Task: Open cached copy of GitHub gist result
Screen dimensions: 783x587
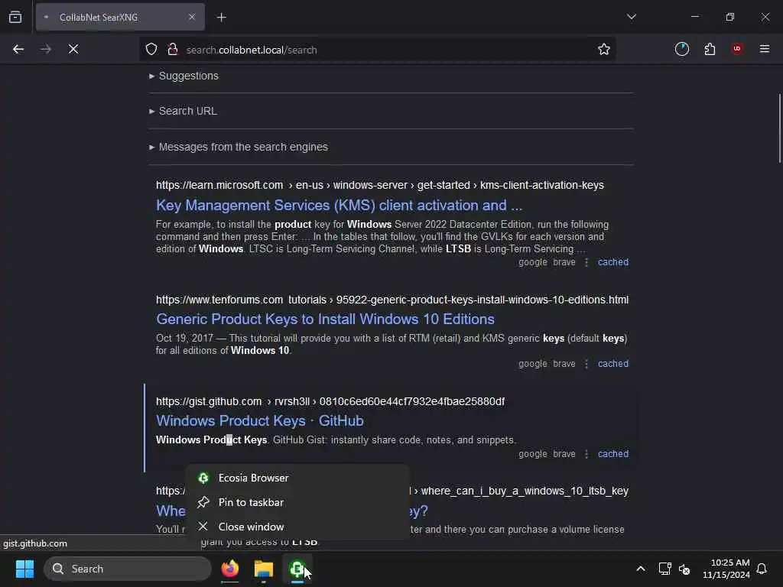Action: pos(613,454)
